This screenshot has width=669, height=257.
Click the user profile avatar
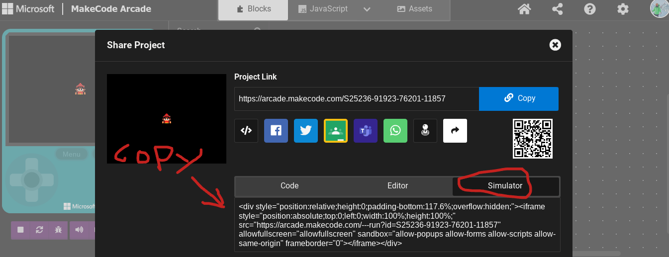pos(659,8)
